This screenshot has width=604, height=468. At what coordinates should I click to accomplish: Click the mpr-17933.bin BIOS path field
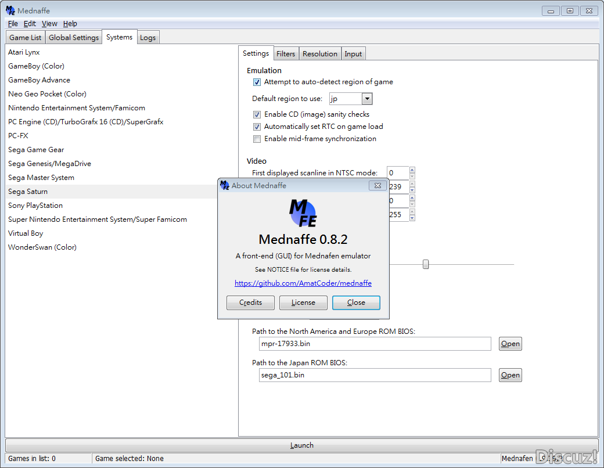(x=375, y=344)
